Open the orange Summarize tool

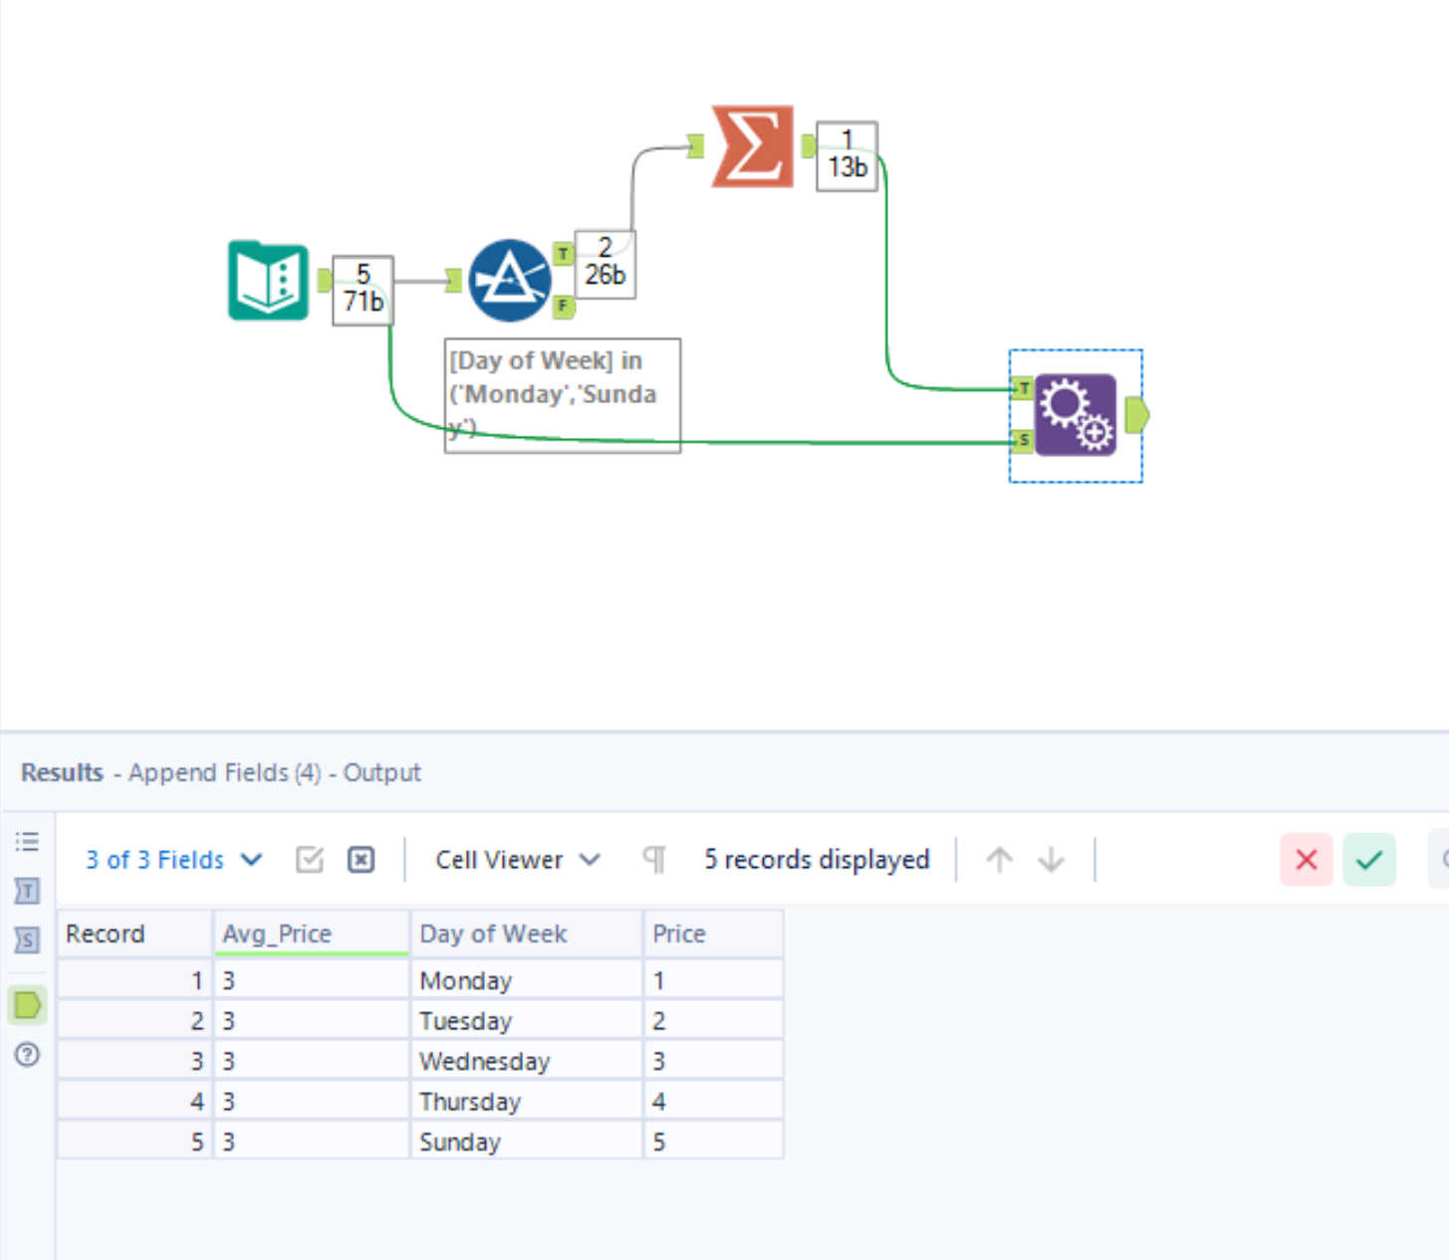[753, 145]
